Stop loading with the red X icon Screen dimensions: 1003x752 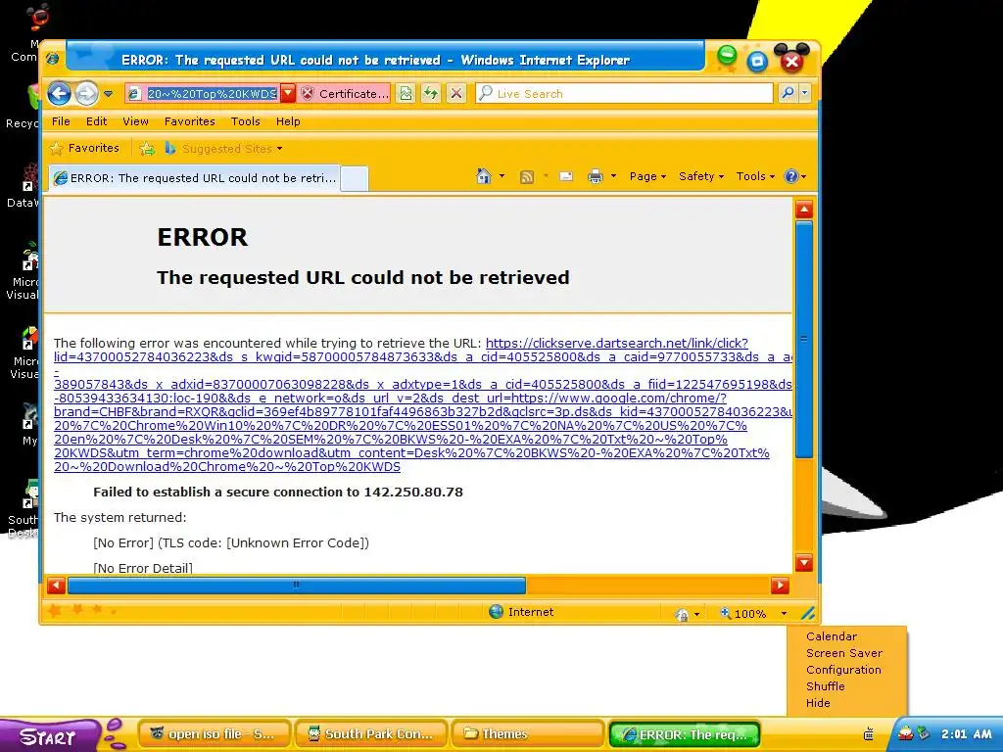tap(456, 94)
